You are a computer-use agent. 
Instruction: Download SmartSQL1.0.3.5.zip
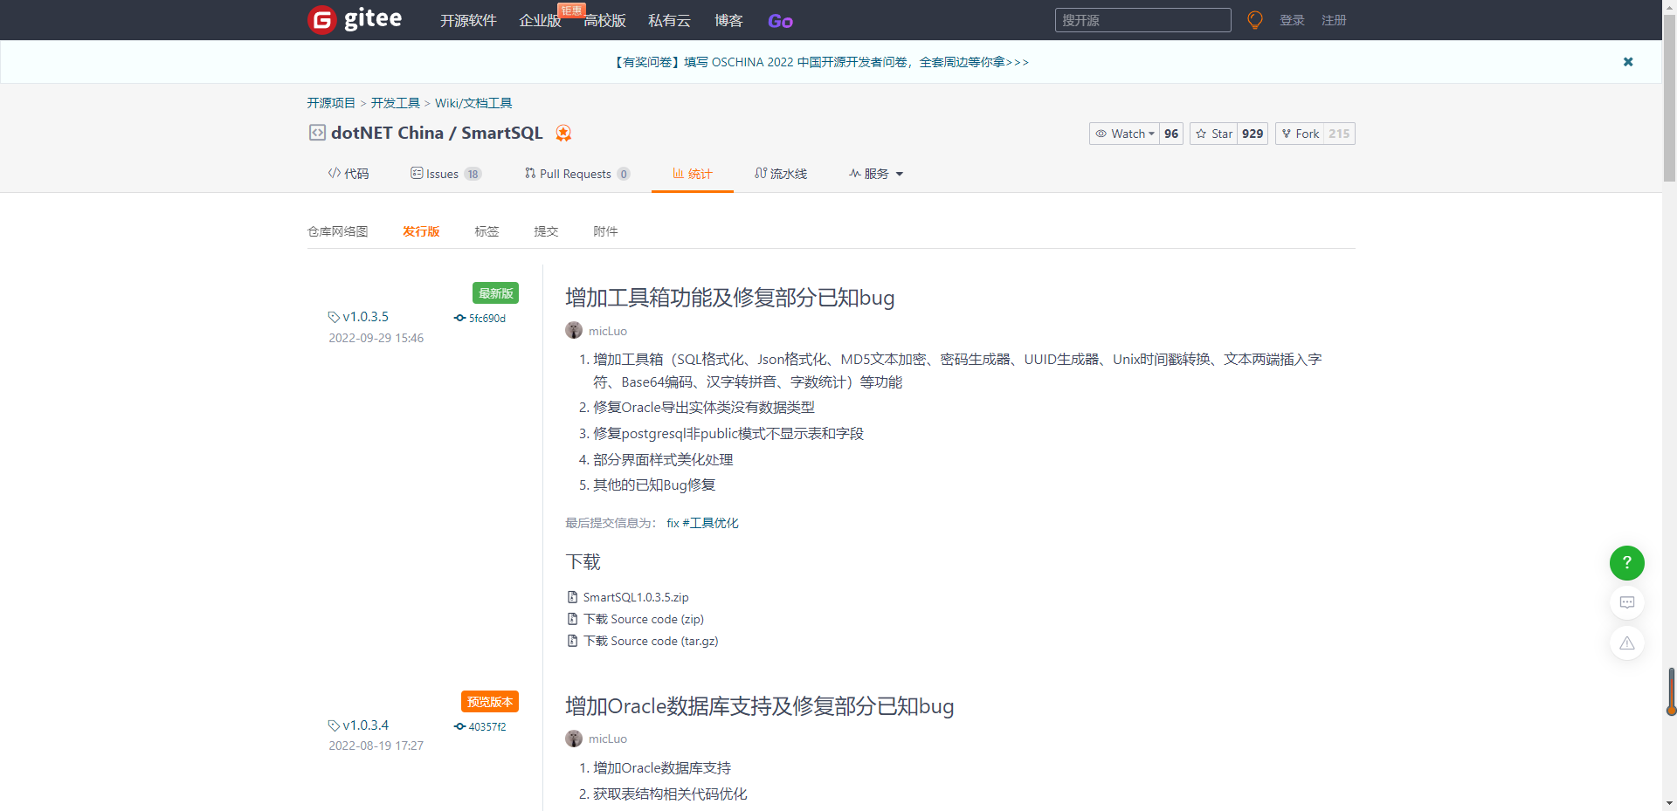636,597
